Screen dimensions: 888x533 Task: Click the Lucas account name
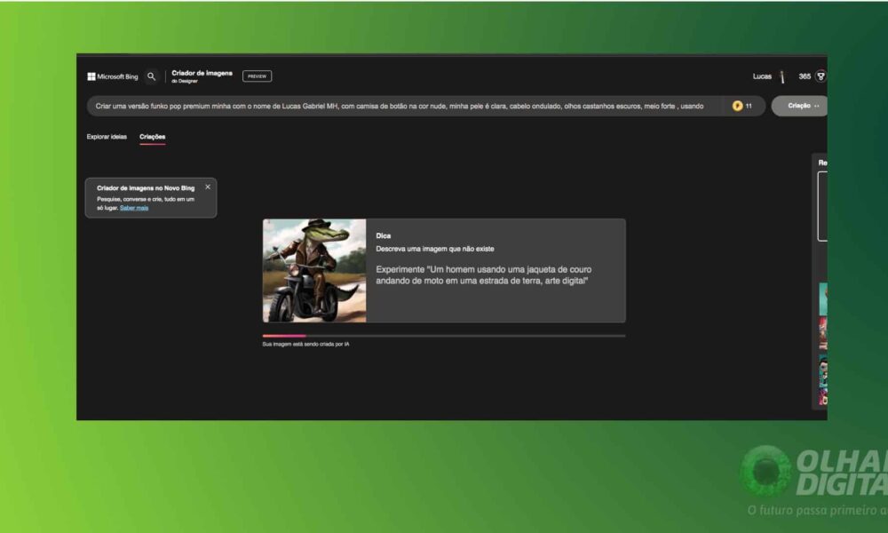click(762, 76)
